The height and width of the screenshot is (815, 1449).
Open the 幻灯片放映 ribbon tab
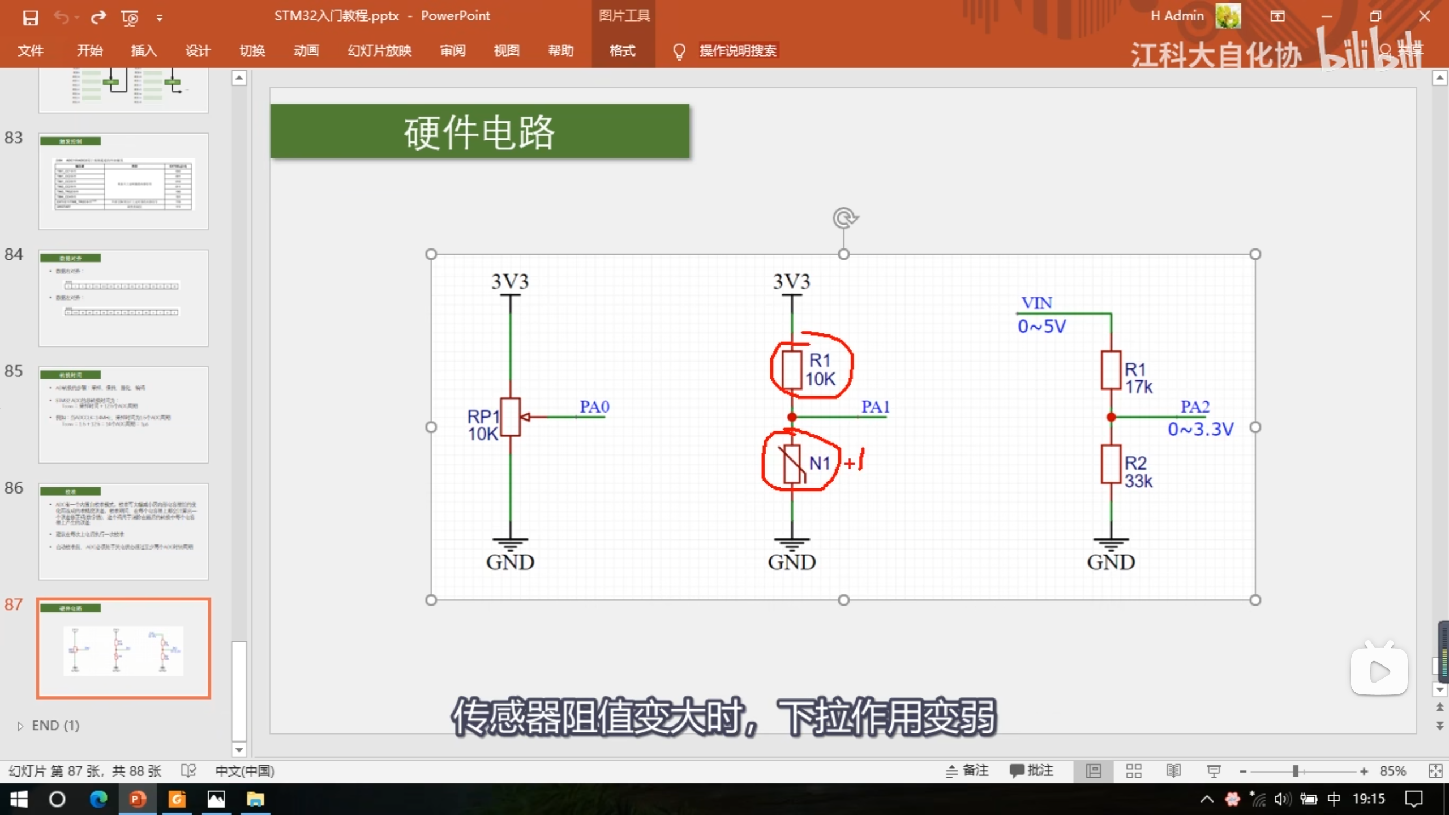coord(379,50)
